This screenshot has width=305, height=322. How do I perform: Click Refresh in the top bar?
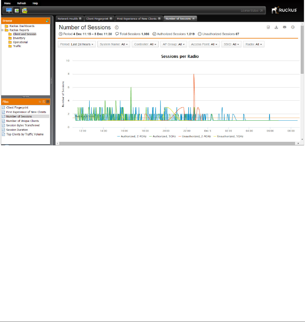click(x=22, y=3)
